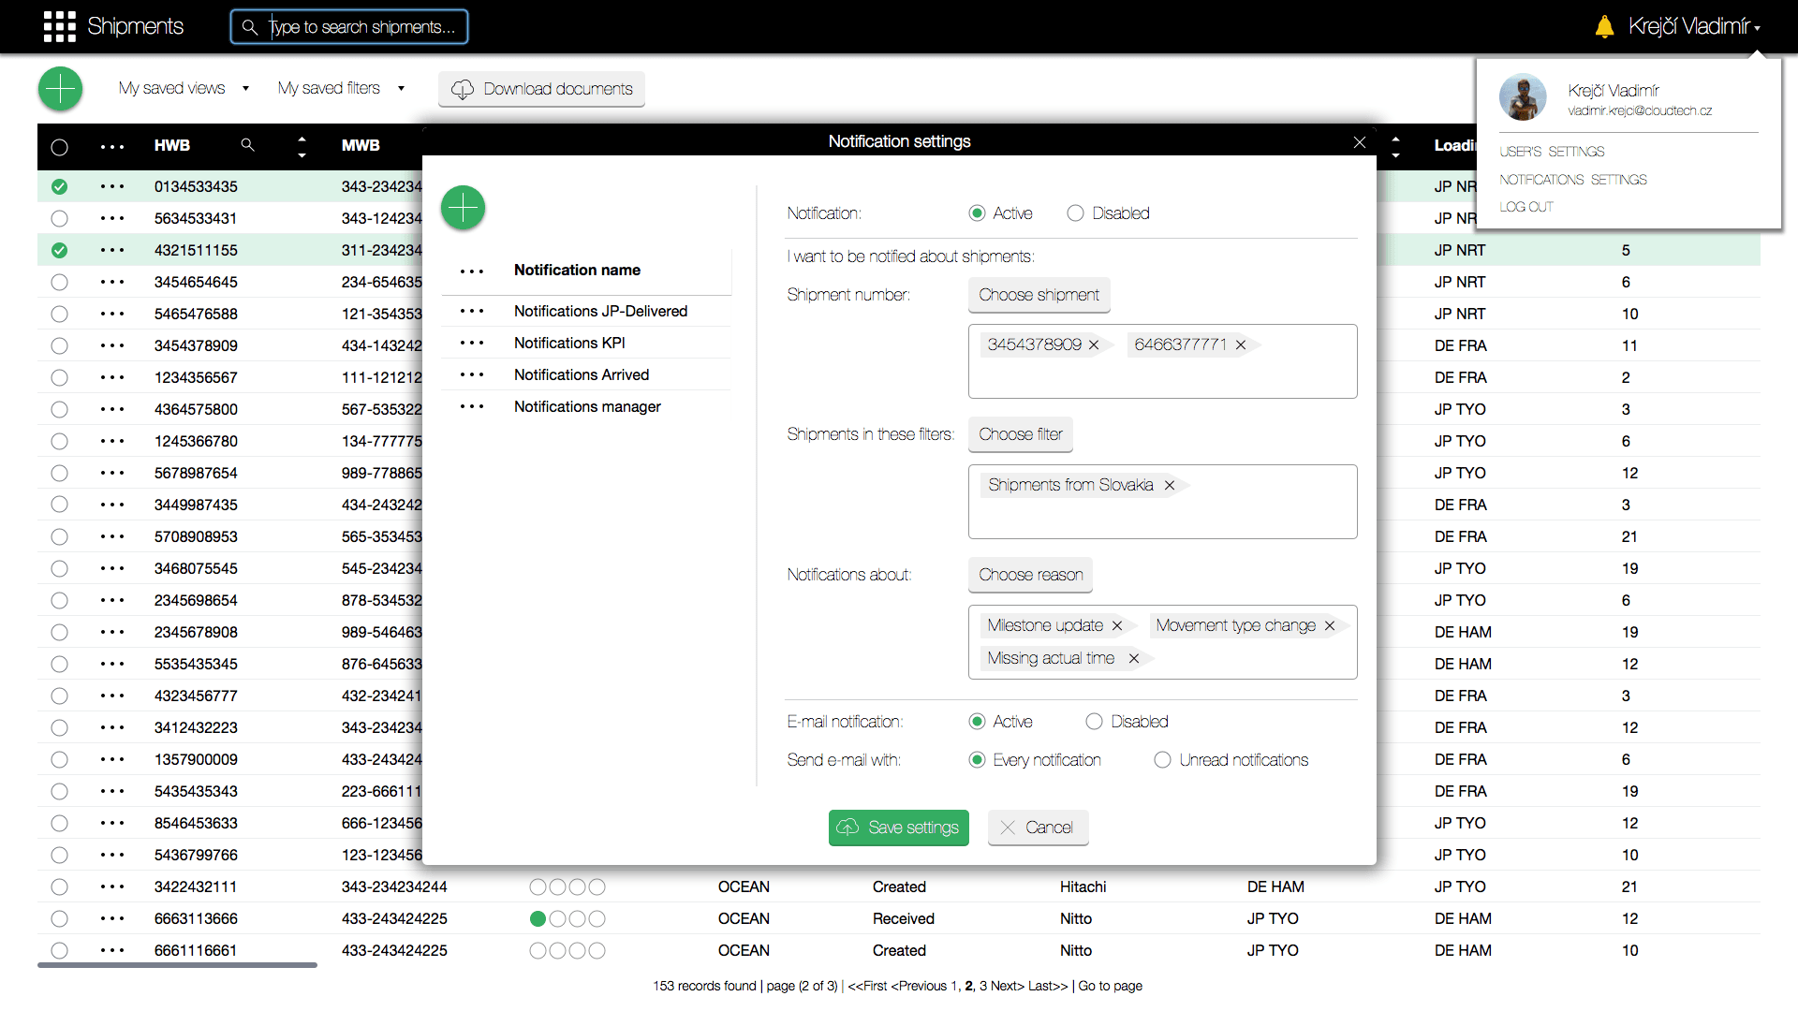
Task: Click the Choose reason button
Action: click(1030, 575)
